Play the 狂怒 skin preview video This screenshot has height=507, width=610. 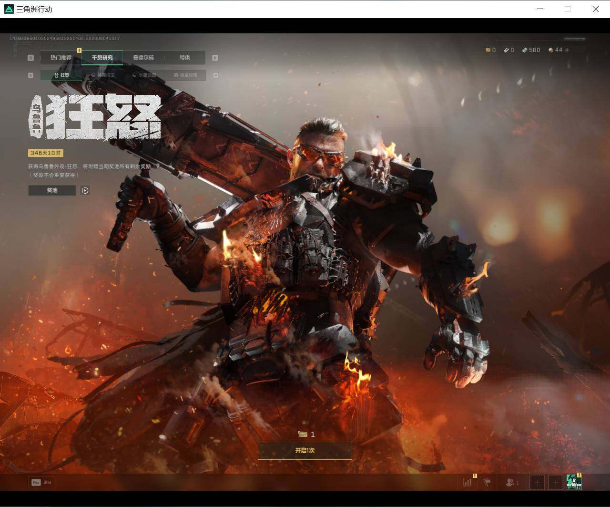point(85,190)
